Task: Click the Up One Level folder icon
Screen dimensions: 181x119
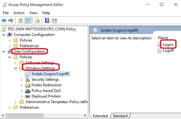Action: (20, 20)
